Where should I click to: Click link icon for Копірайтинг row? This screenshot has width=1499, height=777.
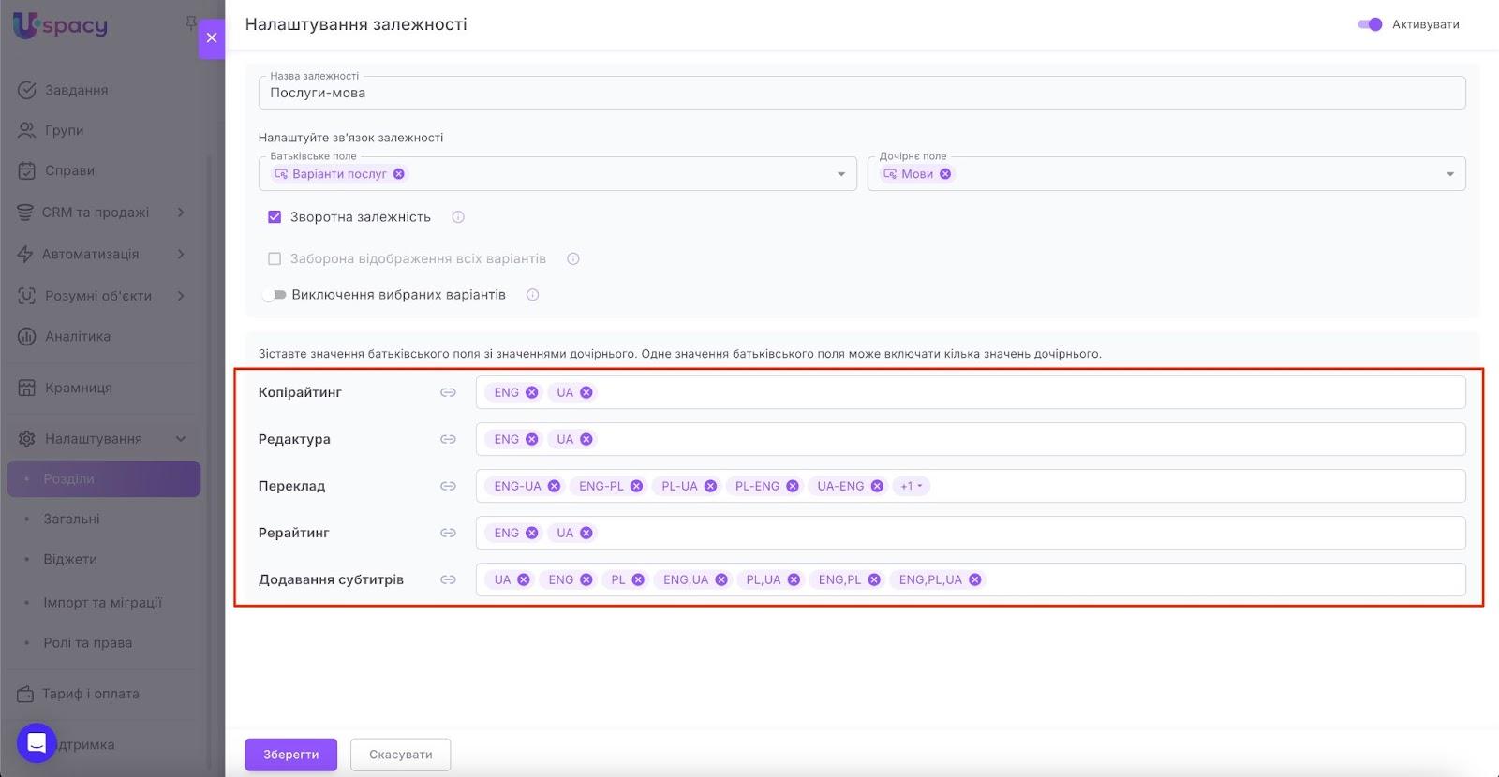click(448, 392)
